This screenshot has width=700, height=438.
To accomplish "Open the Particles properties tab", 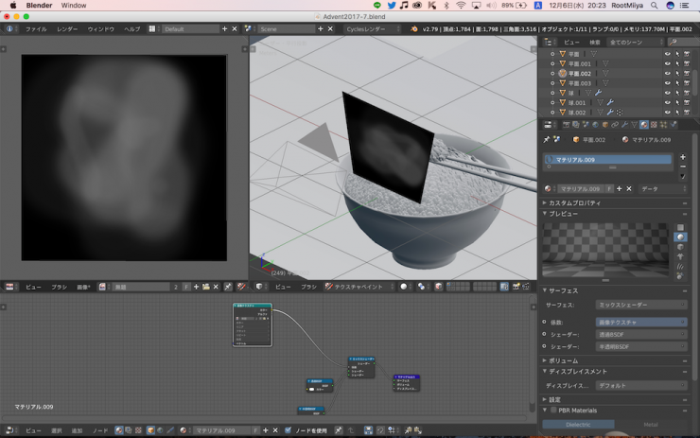I will 663,125.
